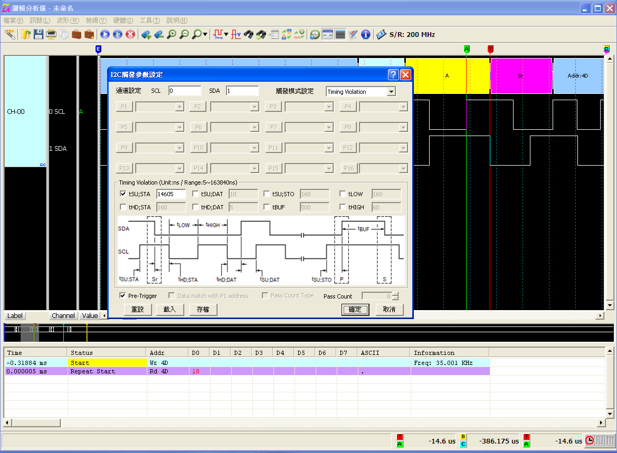Viewport: 617px width, 453px height.
Task: Uncheck the tSU;STA checkbox
Action: pos(123,194)
